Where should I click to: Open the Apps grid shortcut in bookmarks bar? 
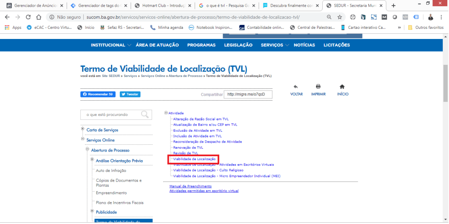[13, 28]
